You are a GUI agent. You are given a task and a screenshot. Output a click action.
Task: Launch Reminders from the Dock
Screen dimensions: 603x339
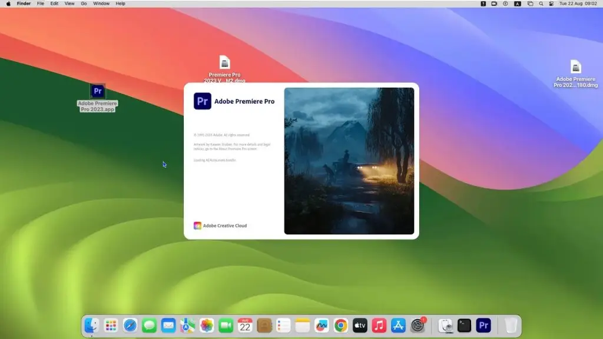coord(283,325)
